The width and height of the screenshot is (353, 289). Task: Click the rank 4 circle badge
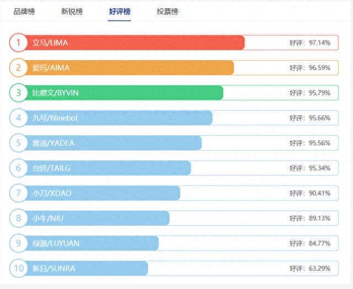click(18, 117)
